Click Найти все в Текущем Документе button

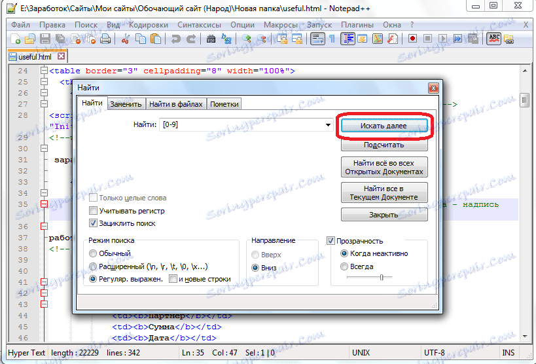click(x=384, y=192)
